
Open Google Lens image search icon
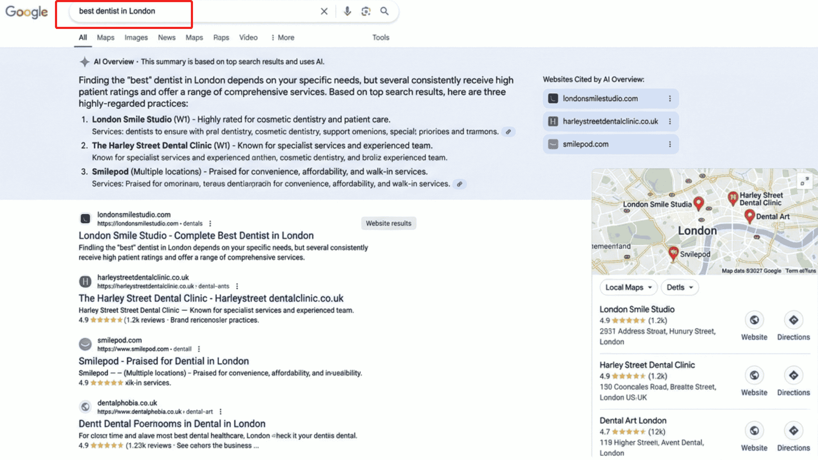coord(366,11)
